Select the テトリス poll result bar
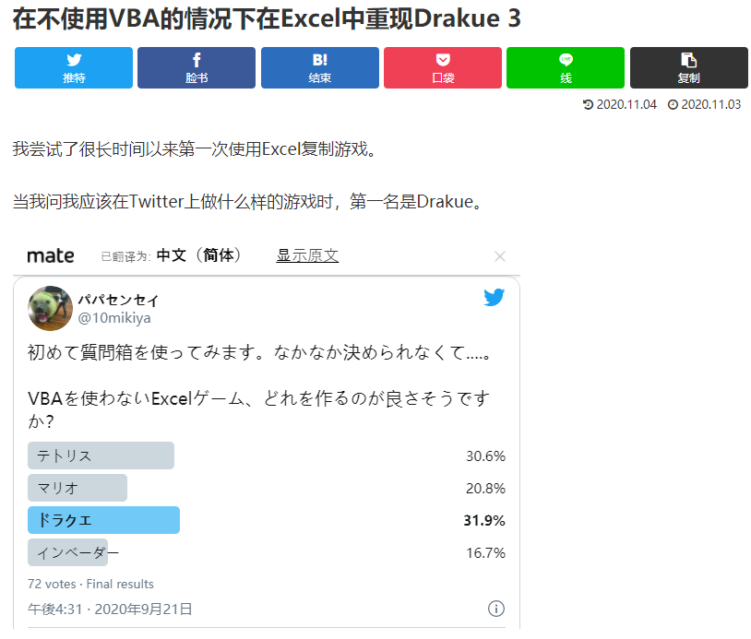The image size is (751, 639). point(101,456)
